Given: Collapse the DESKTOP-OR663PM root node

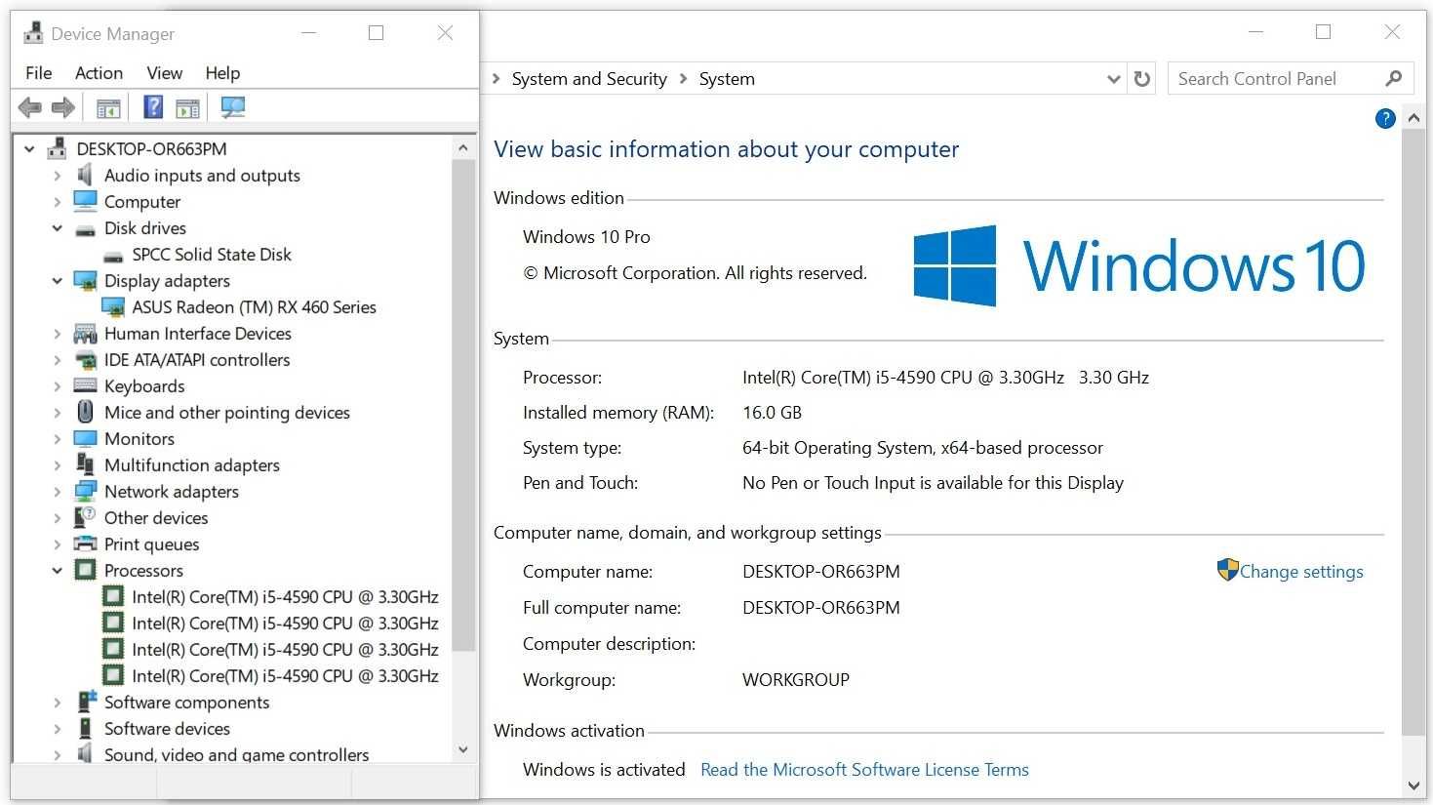Looking at the screenshot, I should (29, 149).
